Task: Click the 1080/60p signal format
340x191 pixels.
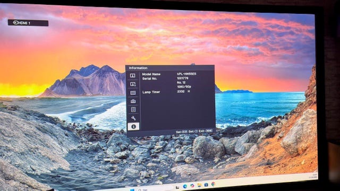Action: [x=184, y=87]
